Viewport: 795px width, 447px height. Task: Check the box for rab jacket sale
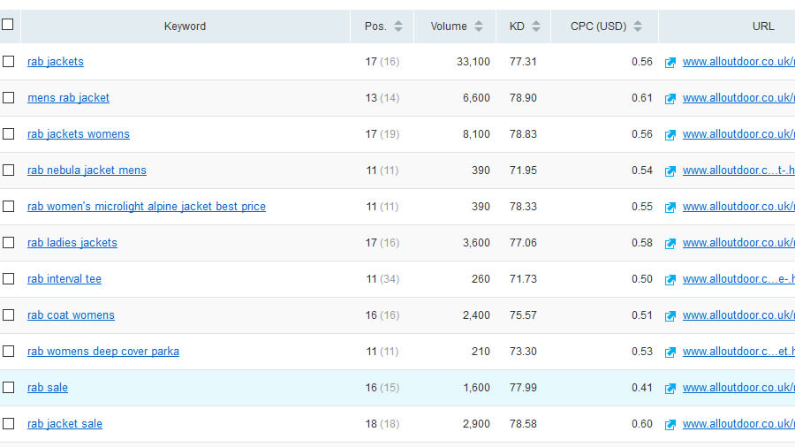point(8,424)
